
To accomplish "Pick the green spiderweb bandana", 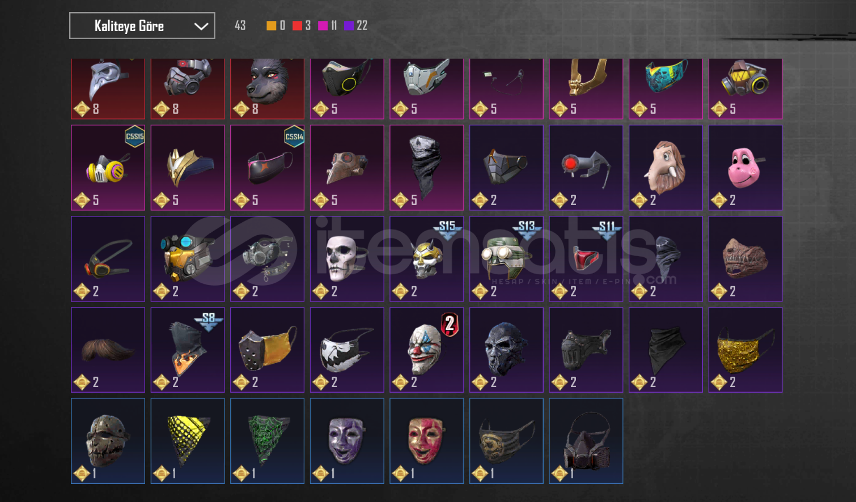I will (x=267, y=441).
